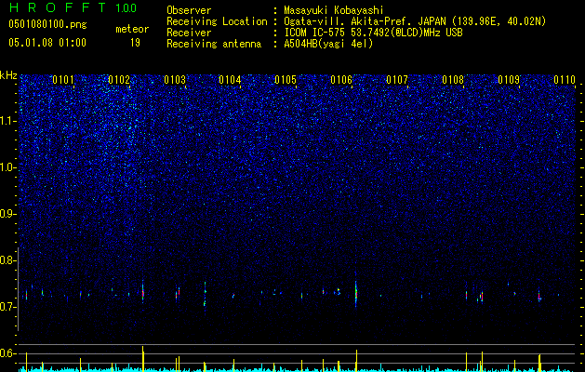The height and width of the screenshot is (372, 585).
Task: Click the 0.8 kHz axis value
Action: pos(8,260)
